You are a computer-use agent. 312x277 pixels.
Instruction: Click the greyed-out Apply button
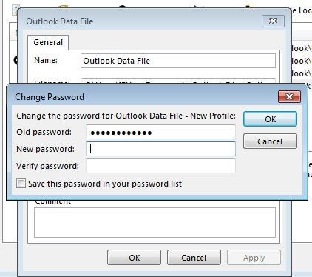[254, 258]
